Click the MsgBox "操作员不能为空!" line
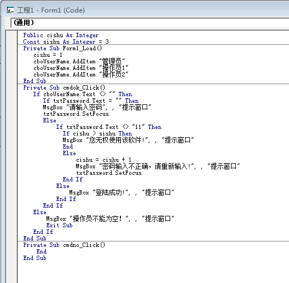This screenshot has height=283, width=289. pyautogui.click(x=110, y=219)
